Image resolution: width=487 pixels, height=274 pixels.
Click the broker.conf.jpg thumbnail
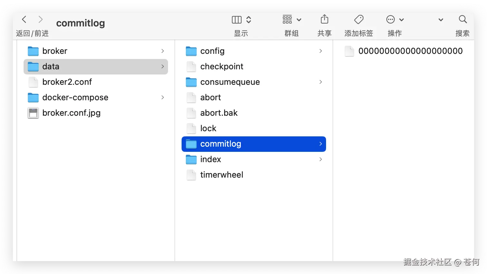[33, 113]
